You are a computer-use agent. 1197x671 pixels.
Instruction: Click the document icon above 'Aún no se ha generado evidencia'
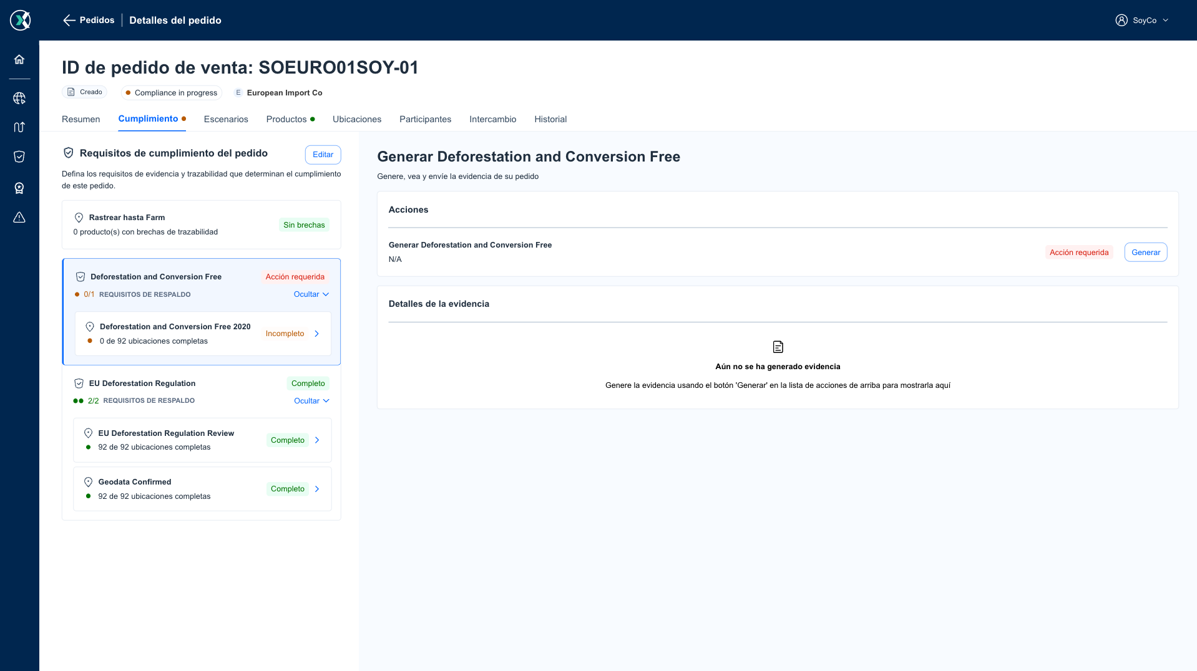(778, 347)
